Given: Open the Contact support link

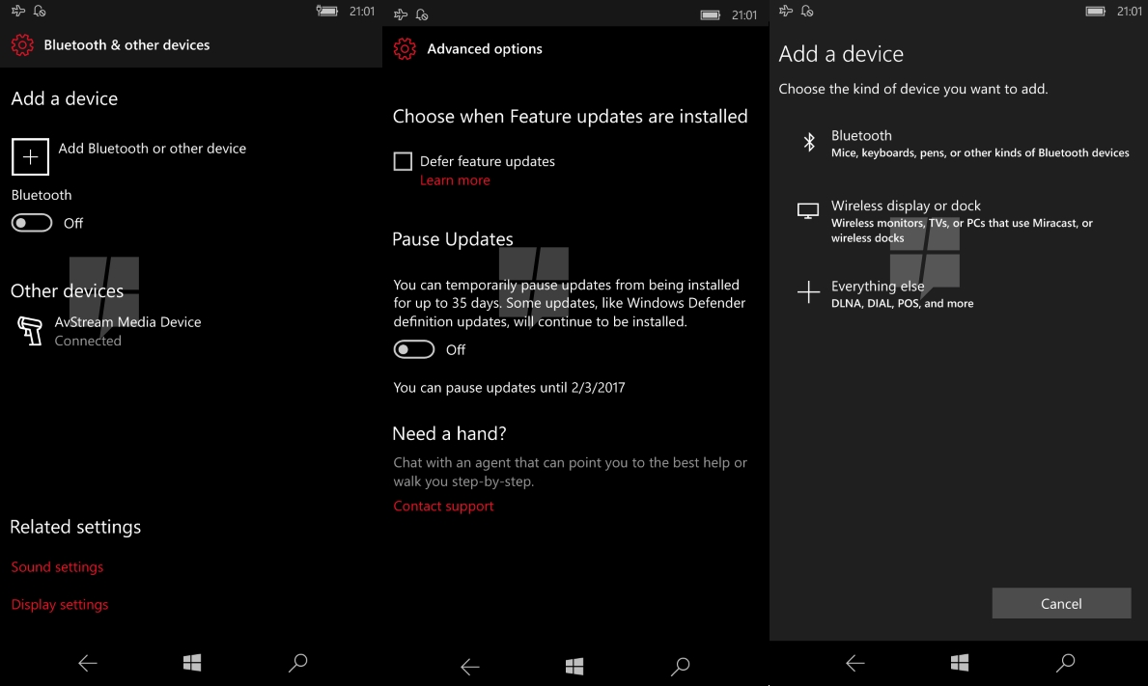Looking at the screenshot, I should click(443, 507).
